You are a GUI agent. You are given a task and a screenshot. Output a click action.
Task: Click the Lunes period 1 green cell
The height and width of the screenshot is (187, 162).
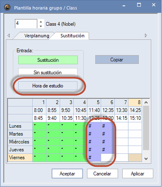coord(39,126)
